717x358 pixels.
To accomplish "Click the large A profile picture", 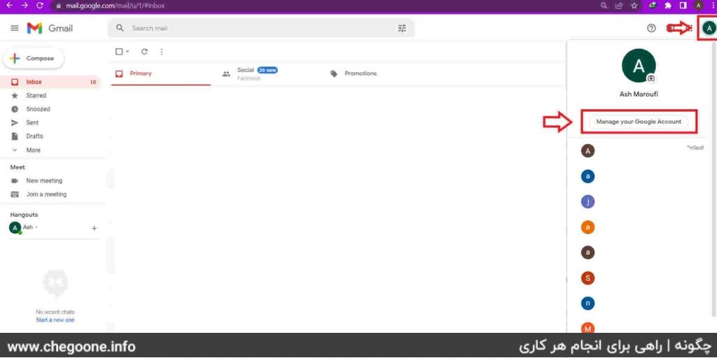I will click(x=639, y=66).
